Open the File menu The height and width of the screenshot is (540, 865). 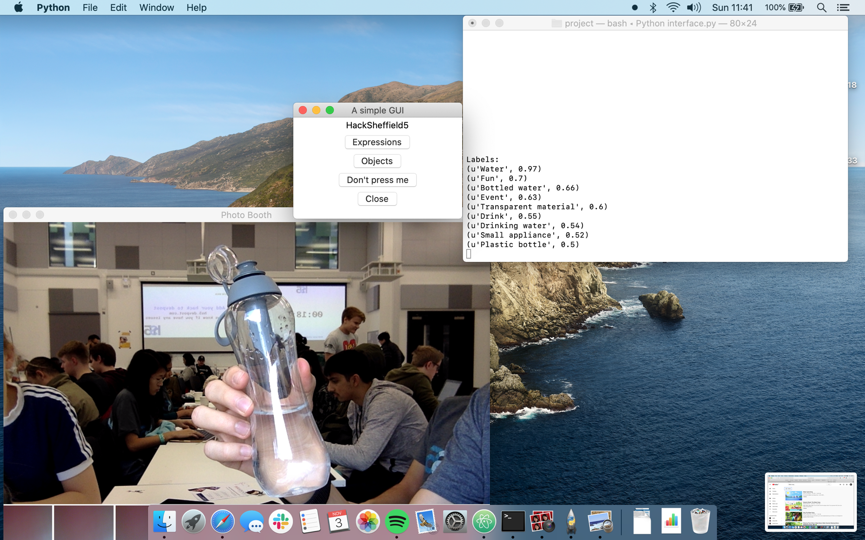(90, 8)
